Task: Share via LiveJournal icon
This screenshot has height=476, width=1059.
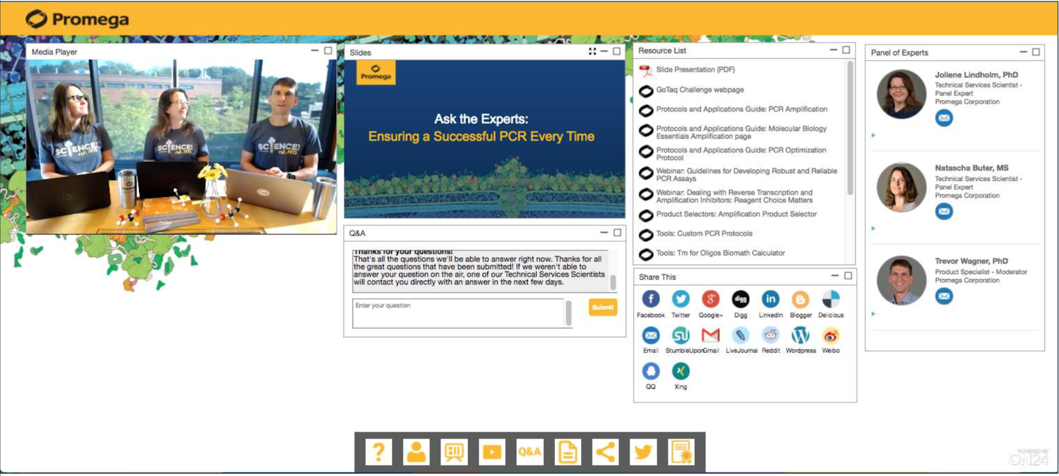Action: click(741, 335)
